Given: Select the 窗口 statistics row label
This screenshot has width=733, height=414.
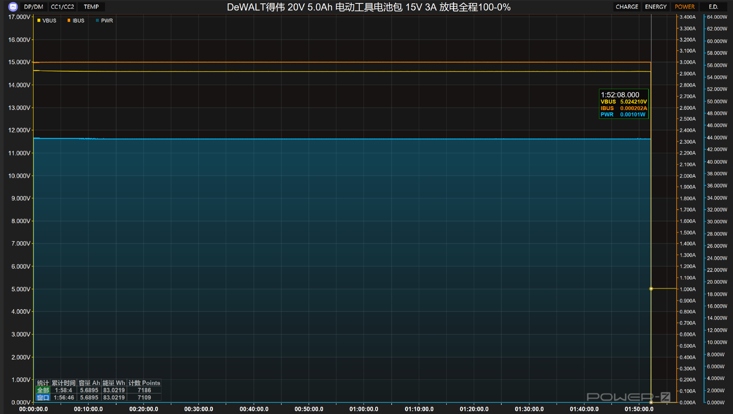Looking at the screenshot, I should pos(43,398).
